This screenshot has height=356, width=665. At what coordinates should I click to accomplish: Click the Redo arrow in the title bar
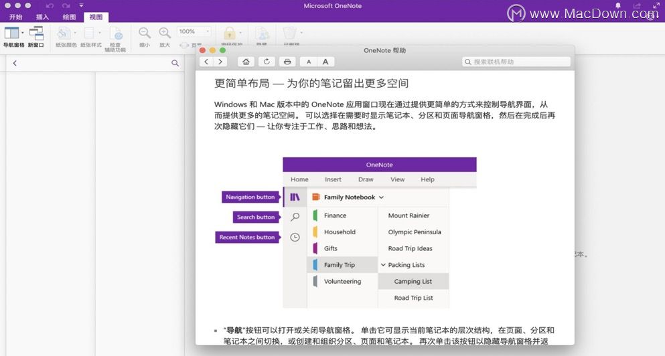[66, 5]
